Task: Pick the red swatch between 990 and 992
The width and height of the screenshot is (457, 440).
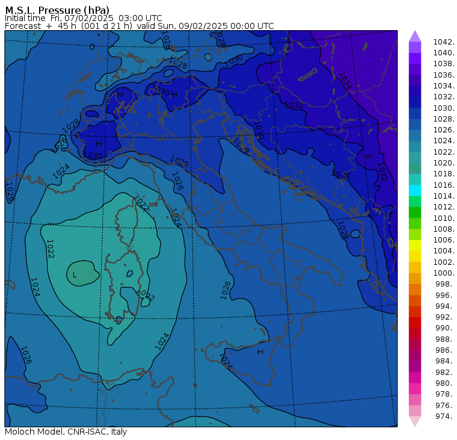Action: coord(415,323)
